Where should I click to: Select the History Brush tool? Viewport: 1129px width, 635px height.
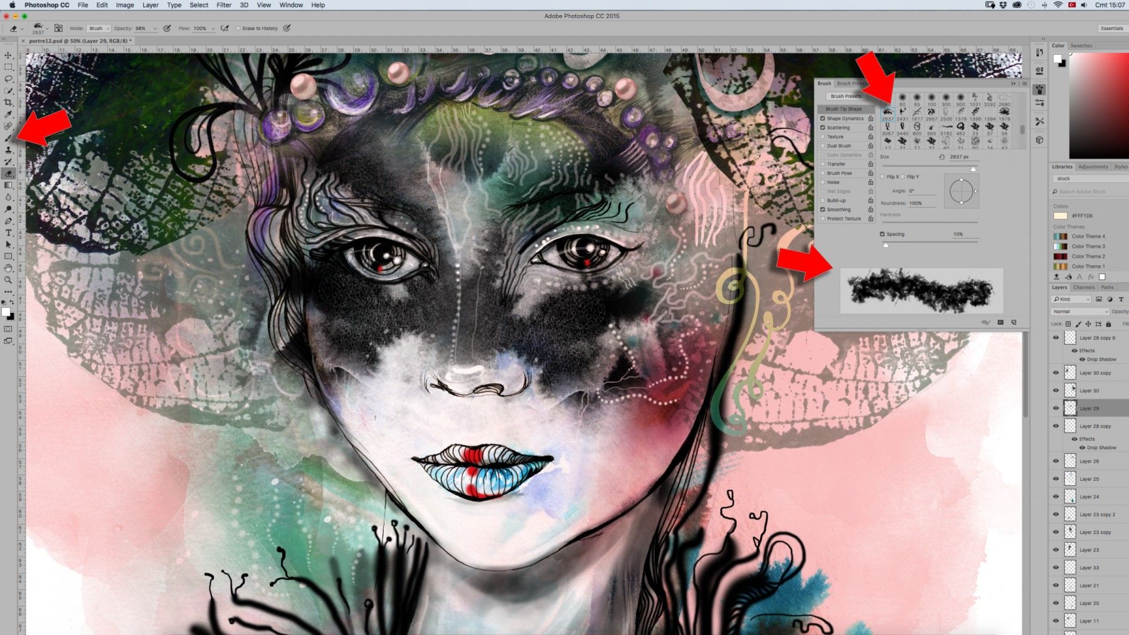[8, 162]
